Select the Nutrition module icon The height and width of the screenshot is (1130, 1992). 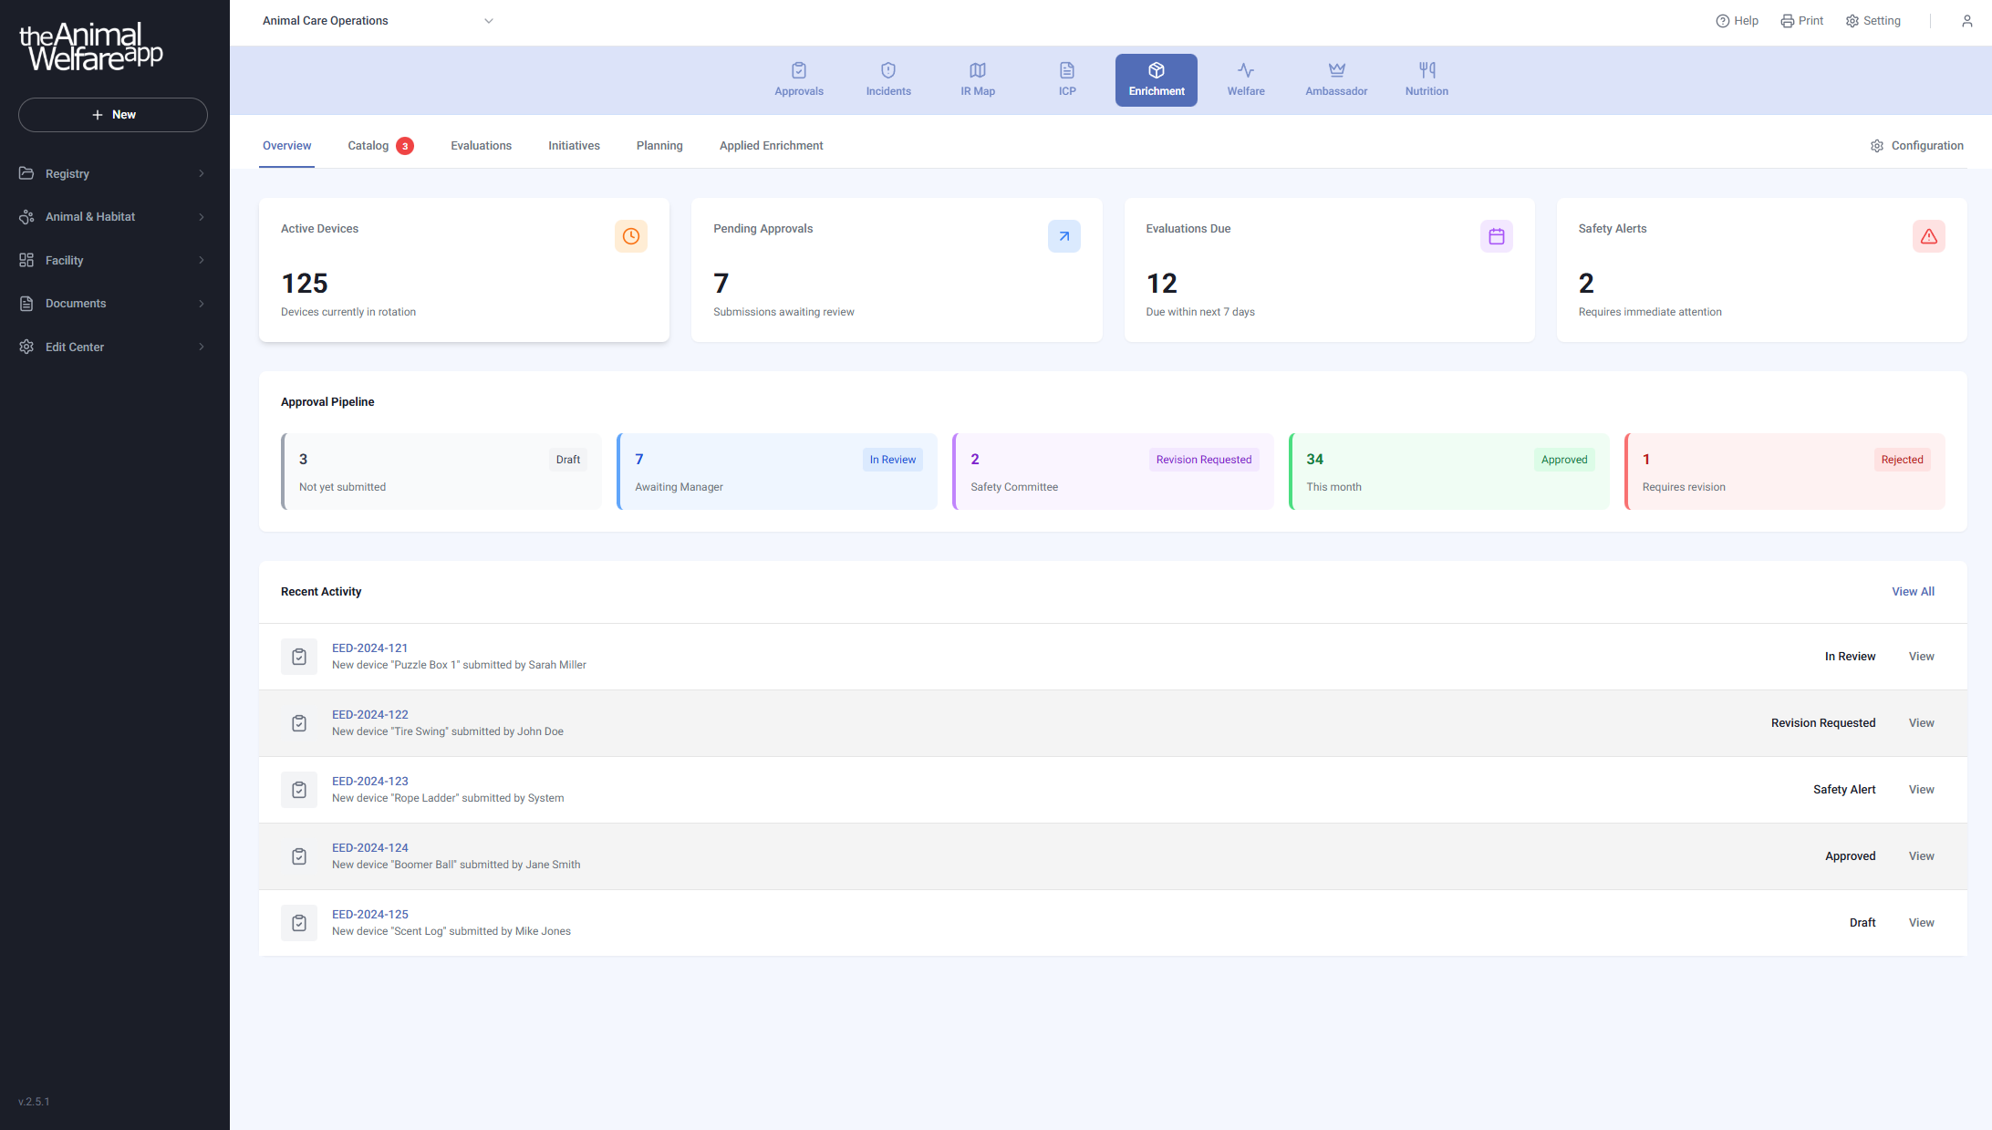click(x=1426, y=69)
